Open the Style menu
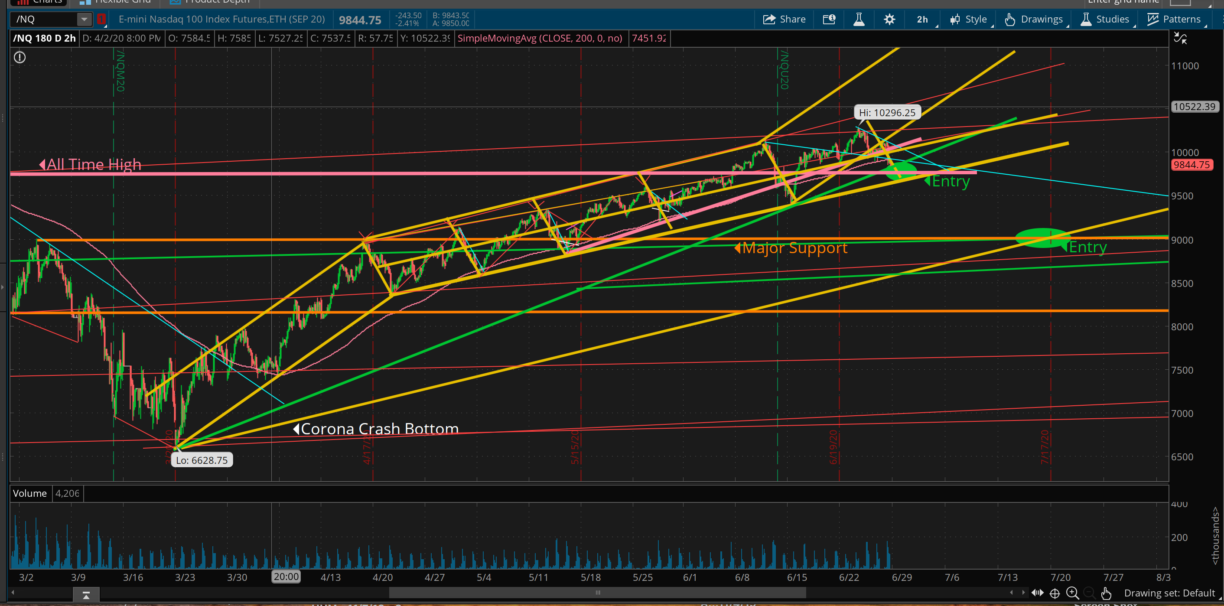Viewport: 1224px width, 606px height. tap(969, 19)
